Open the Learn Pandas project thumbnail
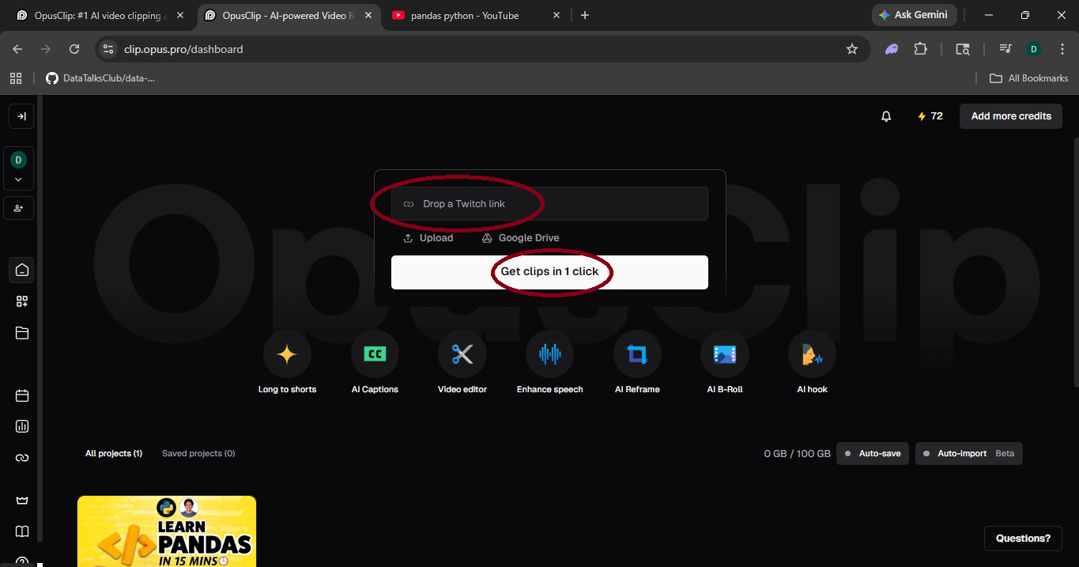This screenshot has height=567, width=1079. [x=167, y=531]
